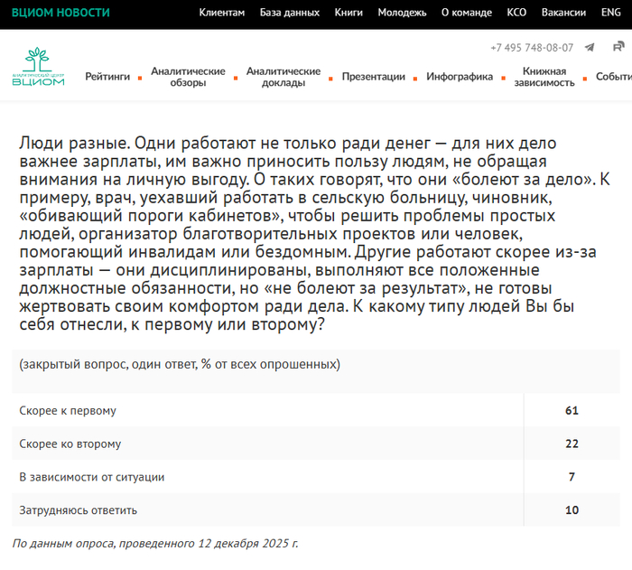Open the Клиентам top menu item
632x570 pixels.
(x=221, y=13)
